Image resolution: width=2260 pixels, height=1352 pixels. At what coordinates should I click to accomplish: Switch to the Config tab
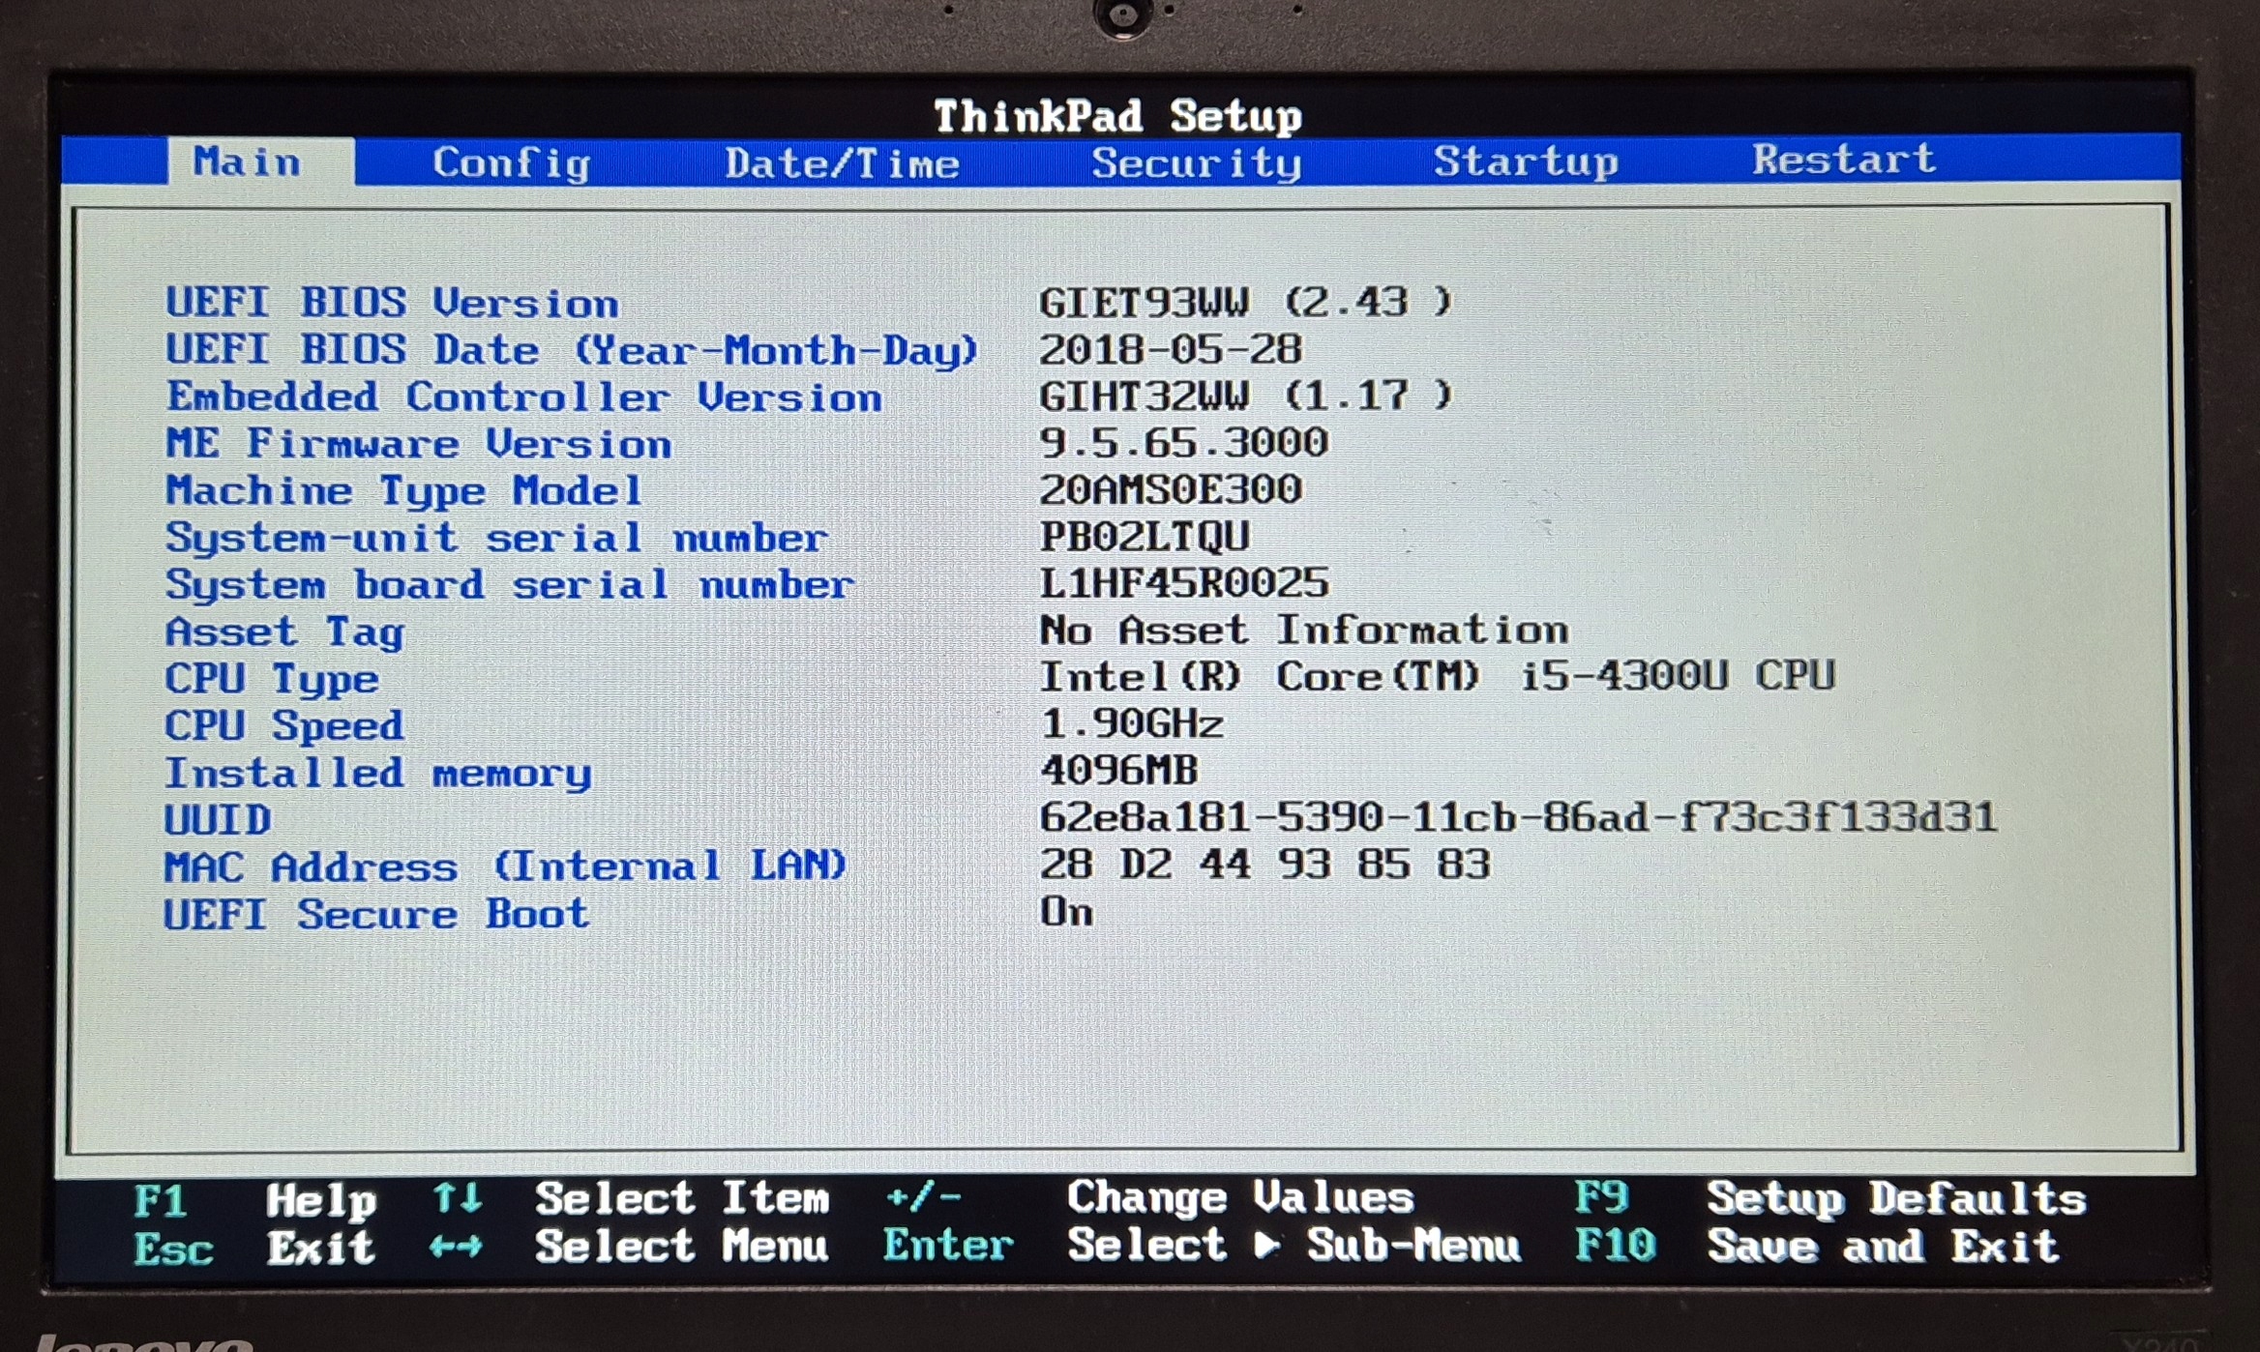pos(511,162)
